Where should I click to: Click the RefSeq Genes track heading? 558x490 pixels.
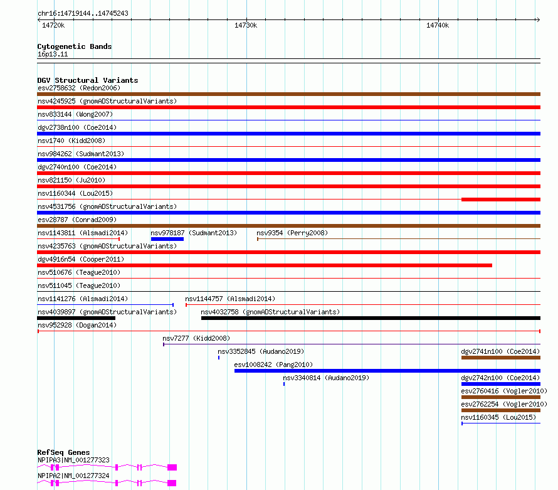(63, 452)
